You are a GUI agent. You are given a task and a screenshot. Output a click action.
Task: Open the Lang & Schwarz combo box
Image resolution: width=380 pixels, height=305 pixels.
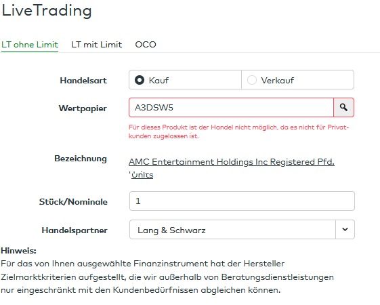(x=242, y=229)
